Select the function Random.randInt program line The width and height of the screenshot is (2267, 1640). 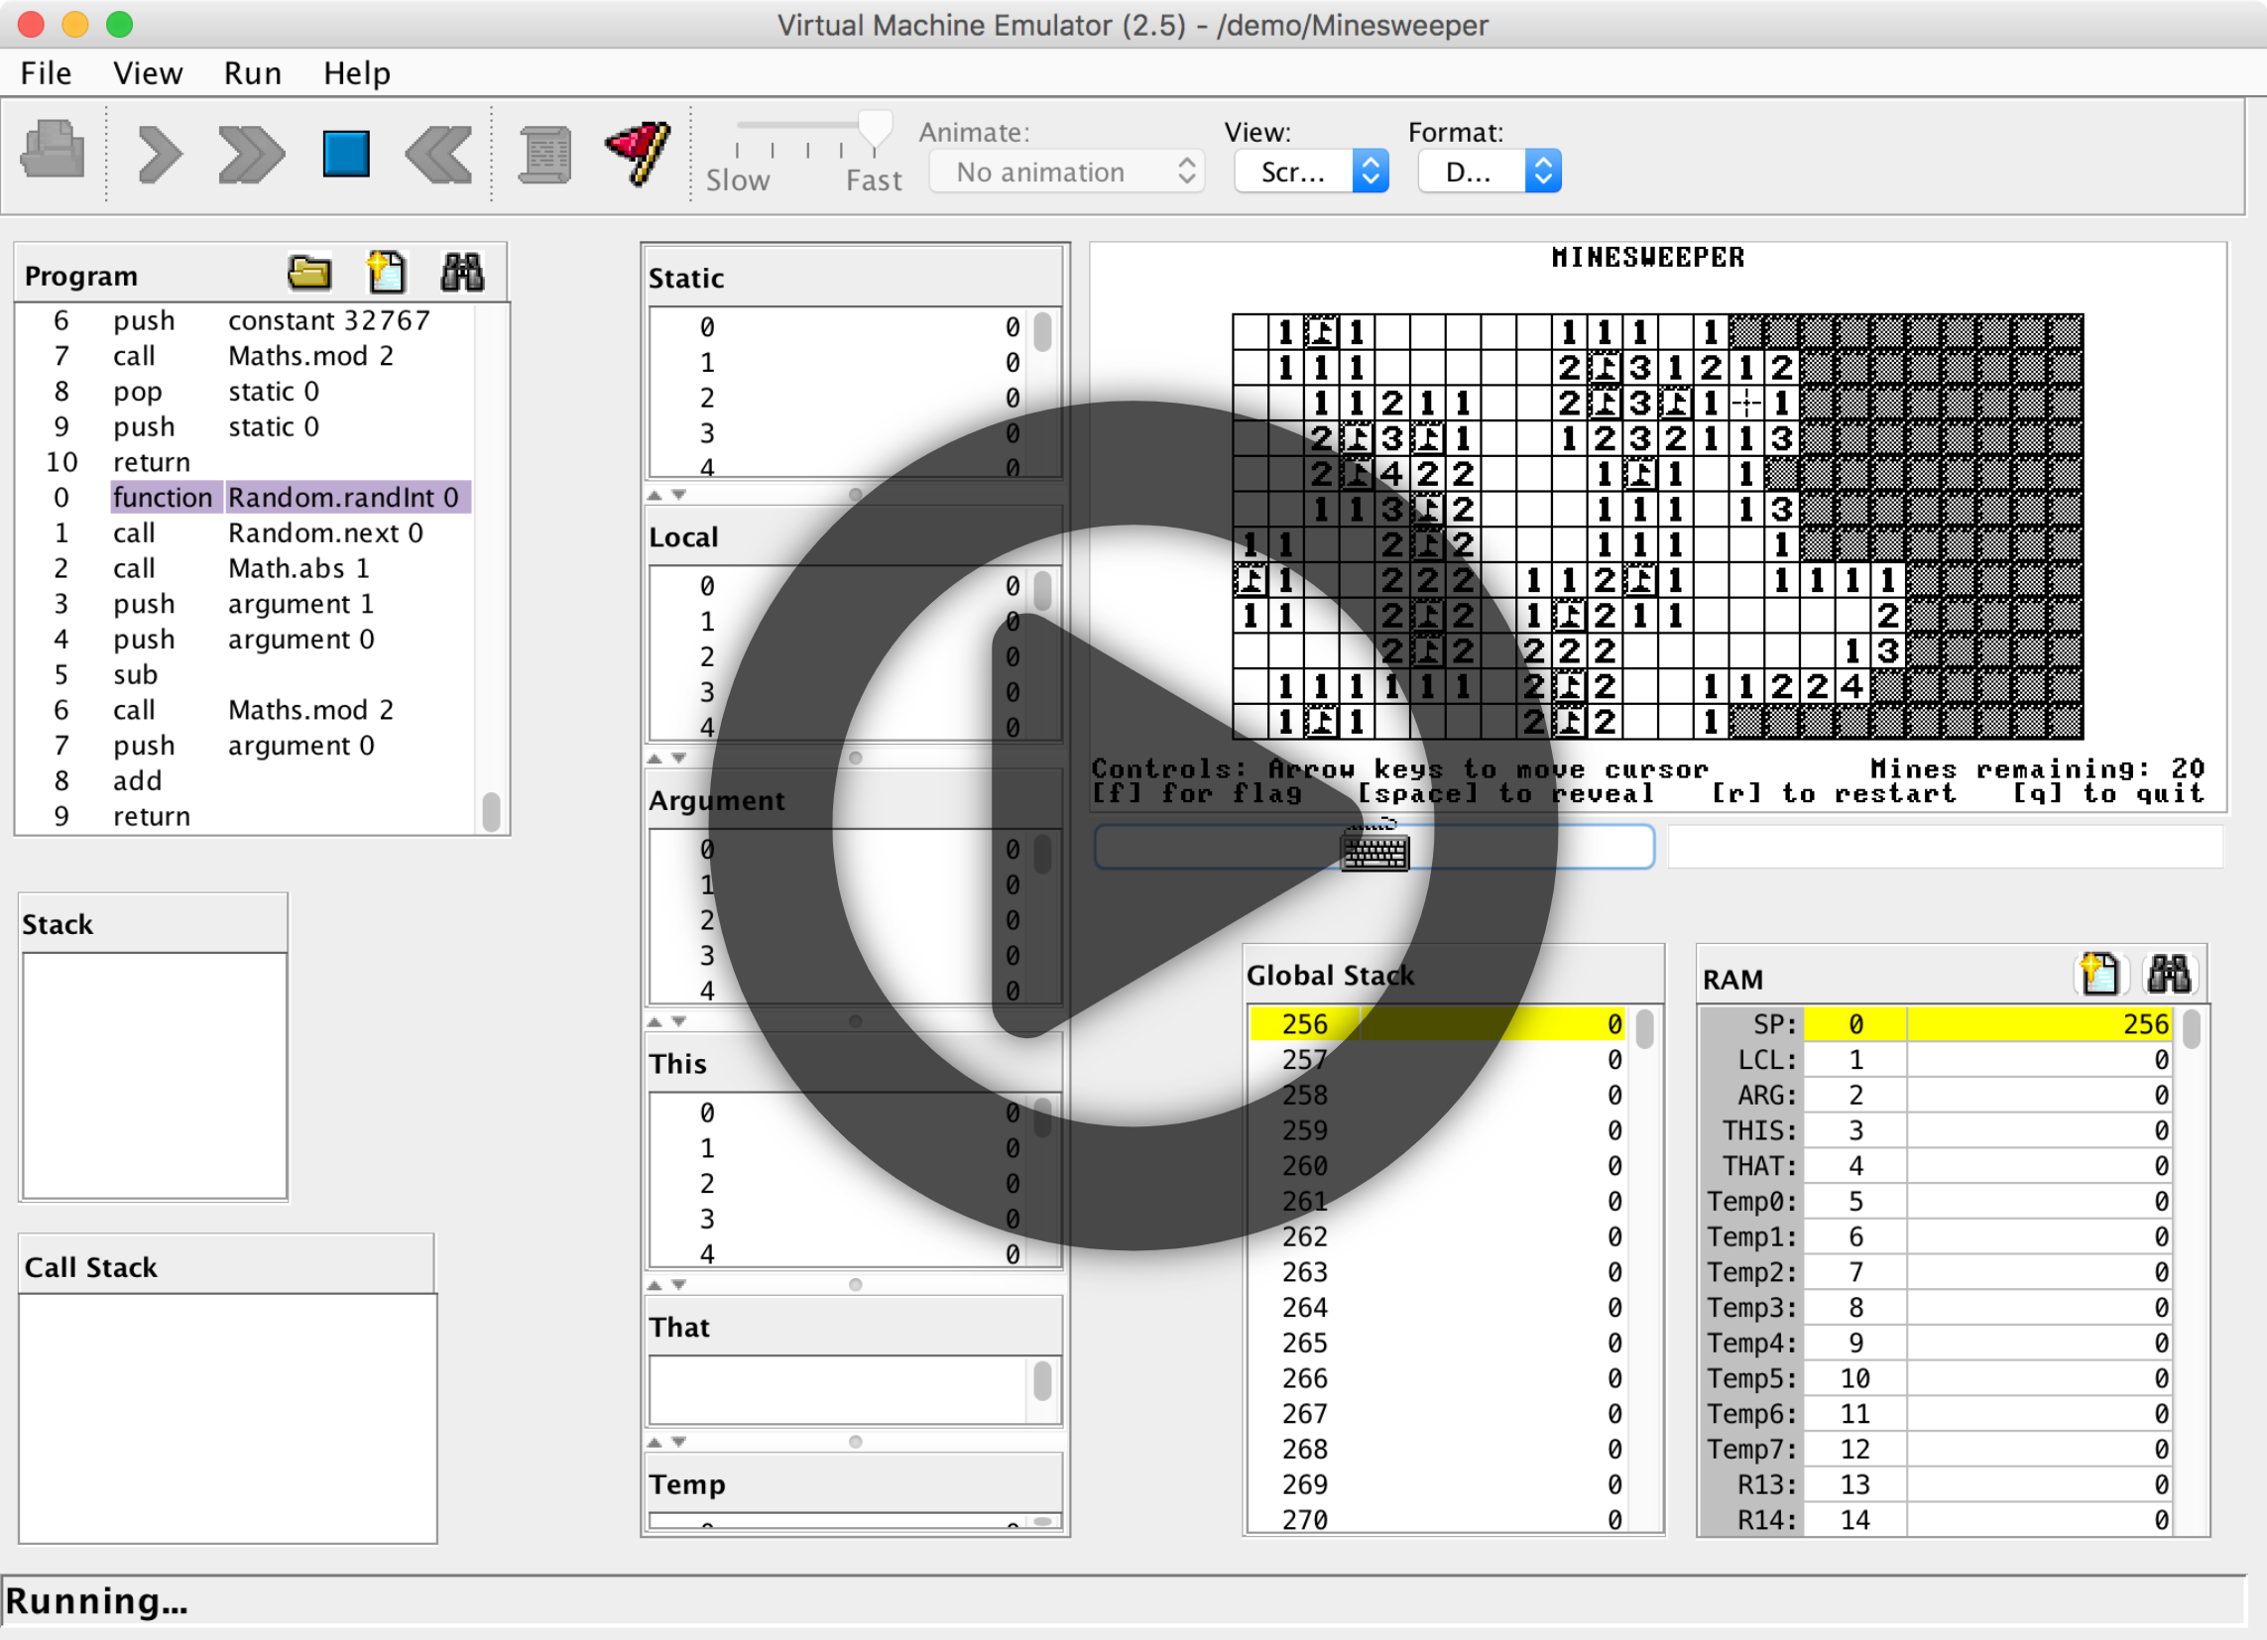pos(290,497)
